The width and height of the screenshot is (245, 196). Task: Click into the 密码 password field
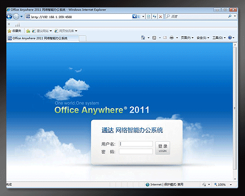pos(136,151)
